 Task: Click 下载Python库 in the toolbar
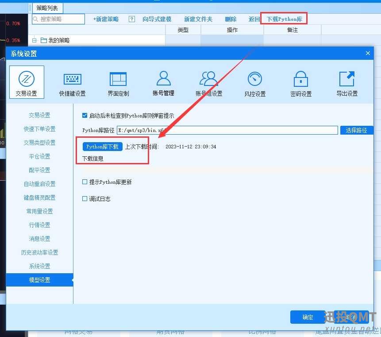click(x=284, y=19)
